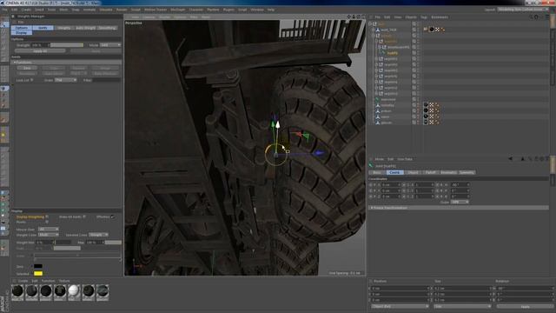Select the Basic tab in the Attribute Manager
Viewport: 556px width, 313px height.
[377, 172]
